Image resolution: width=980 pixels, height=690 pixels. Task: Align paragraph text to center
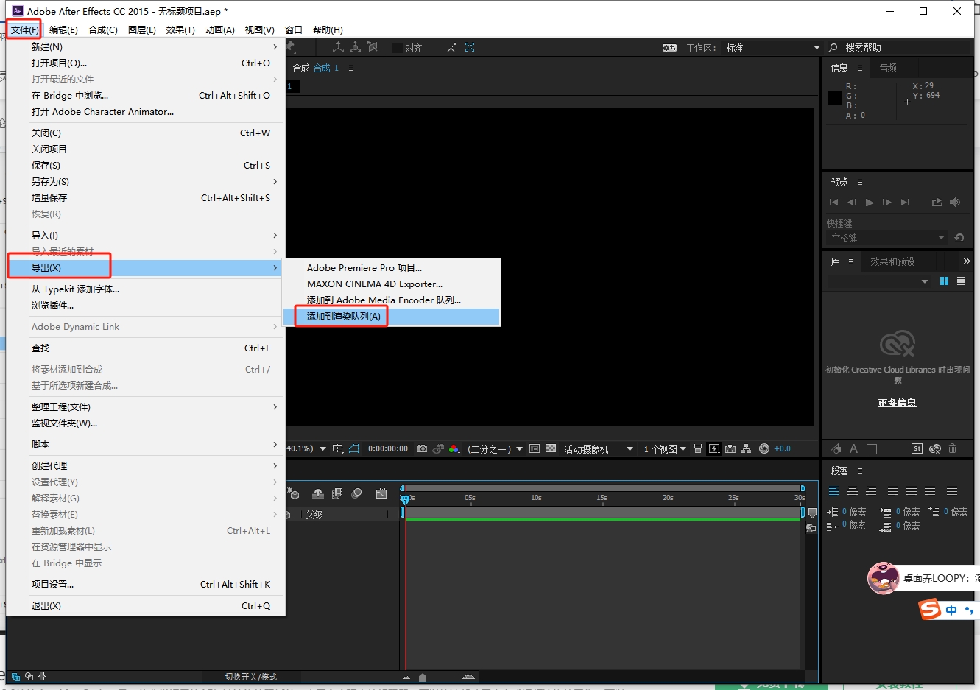[853, 492]
